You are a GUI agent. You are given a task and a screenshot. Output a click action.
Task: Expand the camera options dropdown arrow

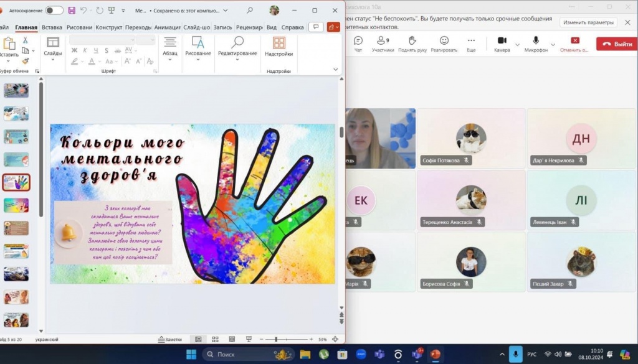pos(517,45)
